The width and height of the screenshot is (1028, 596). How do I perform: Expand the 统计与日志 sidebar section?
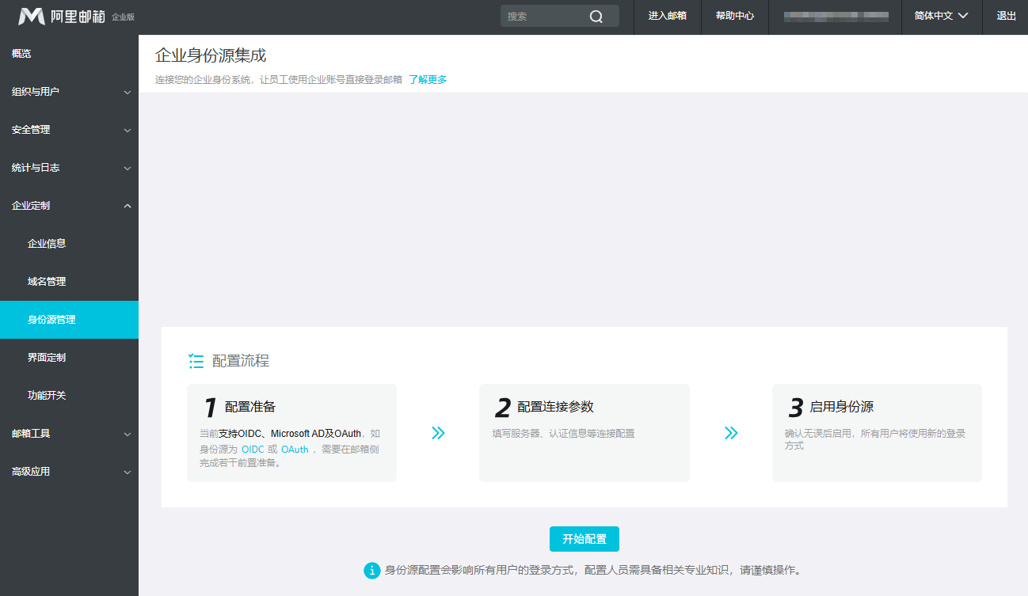(x=69, y=168)
